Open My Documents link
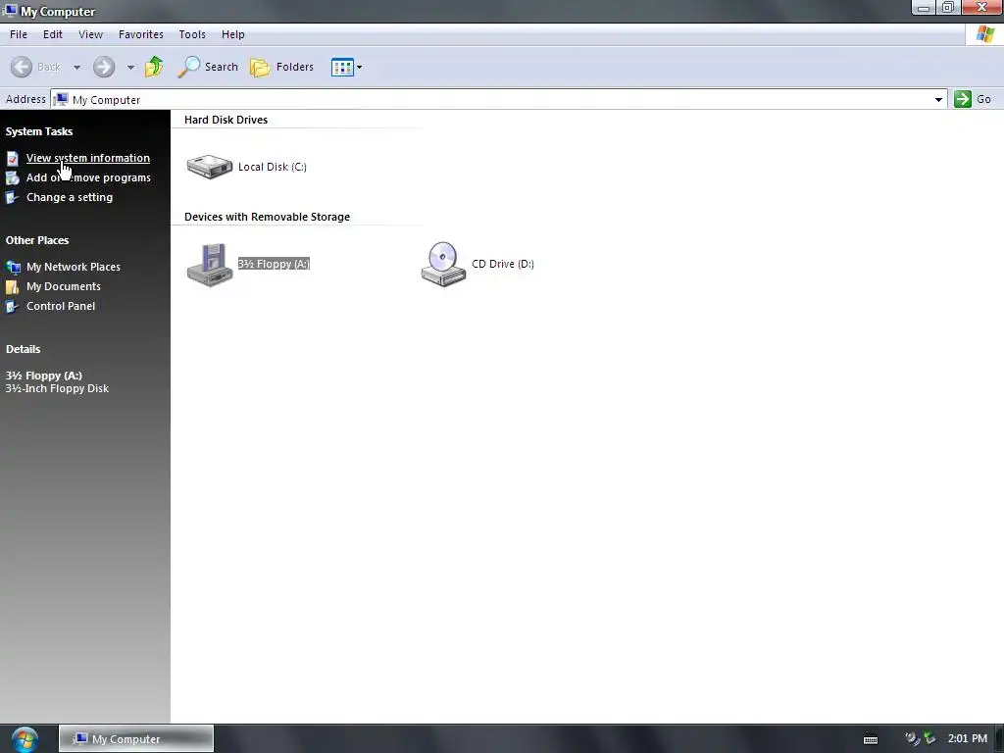 64,287
